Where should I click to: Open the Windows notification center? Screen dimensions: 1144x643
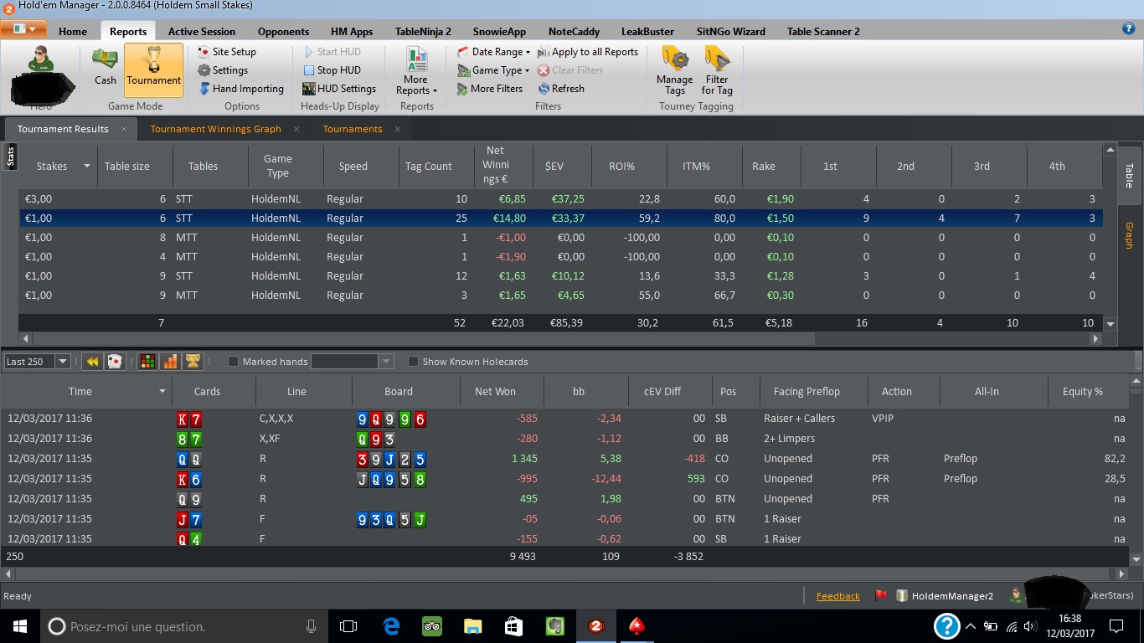1116,626
